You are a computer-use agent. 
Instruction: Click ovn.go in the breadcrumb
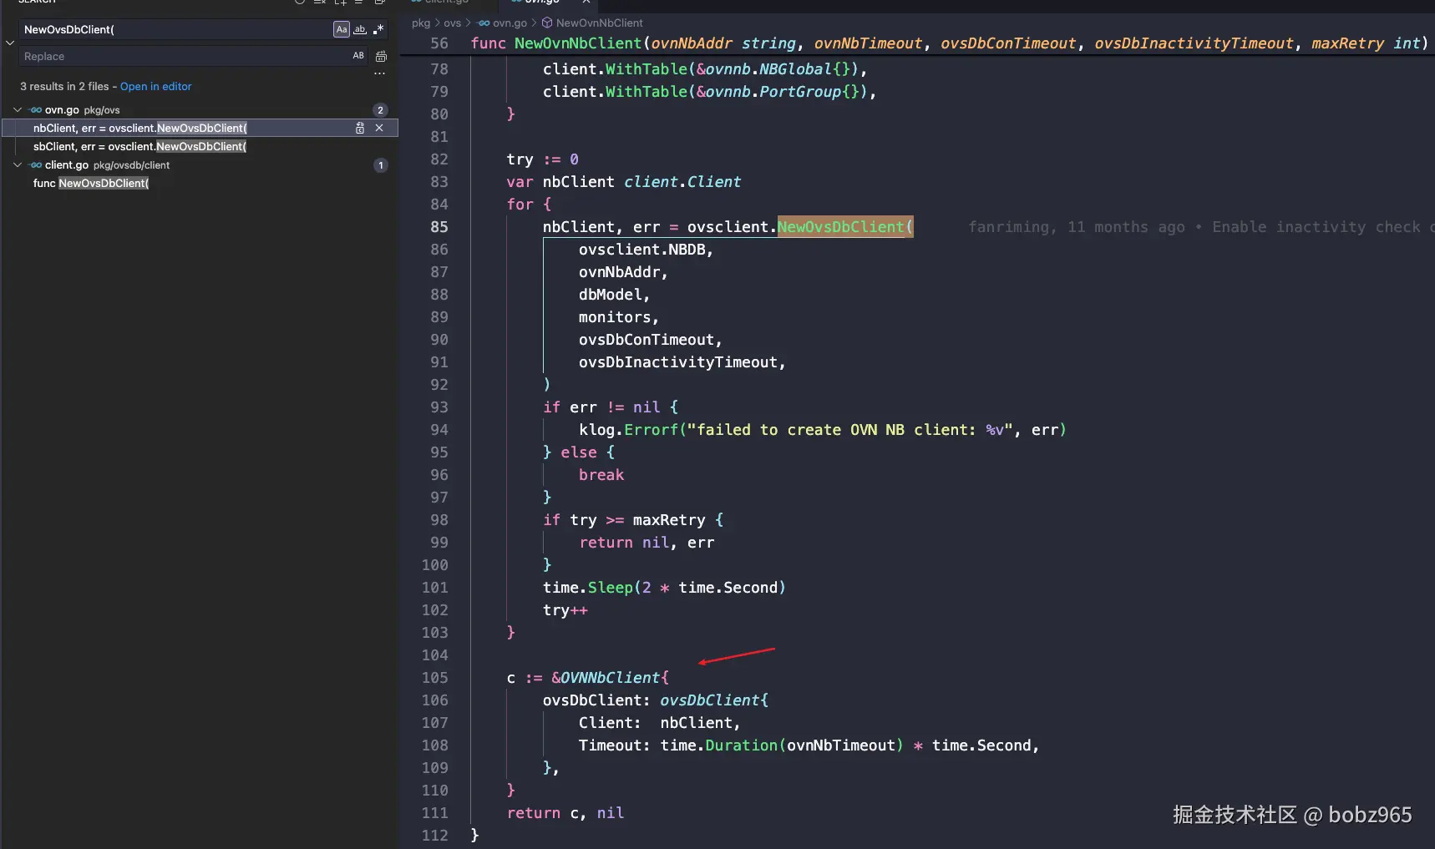point(510,23)
